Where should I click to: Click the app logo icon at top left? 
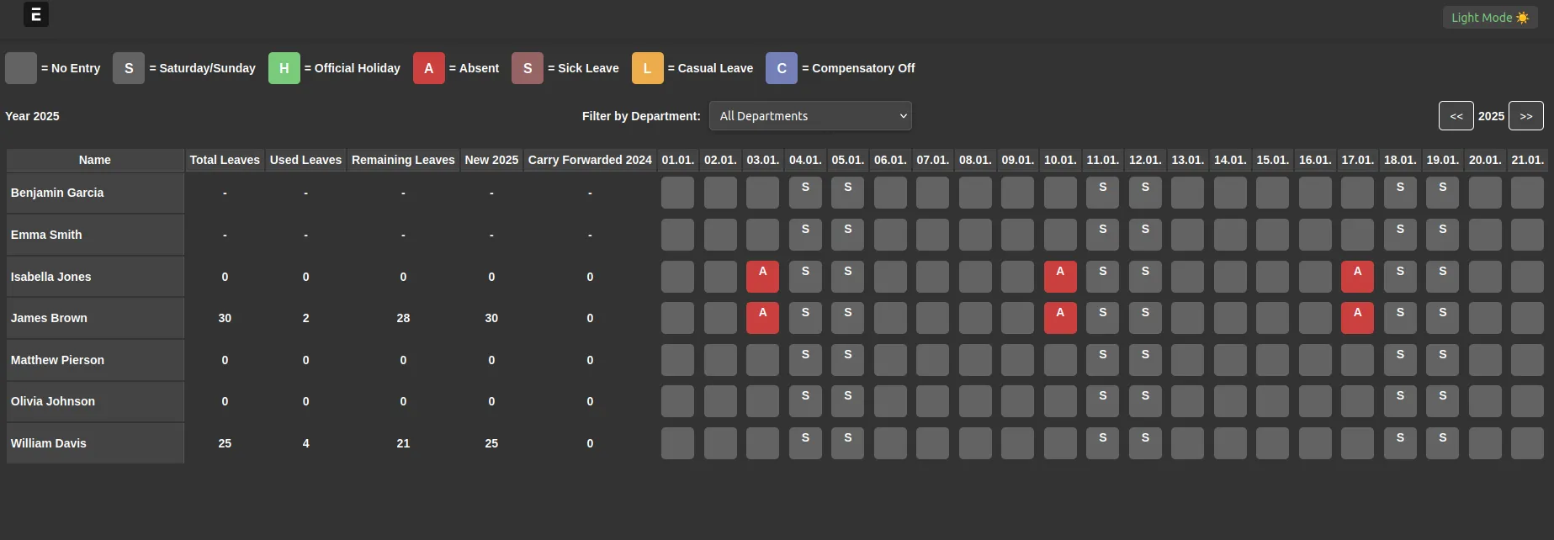[35, 14]
